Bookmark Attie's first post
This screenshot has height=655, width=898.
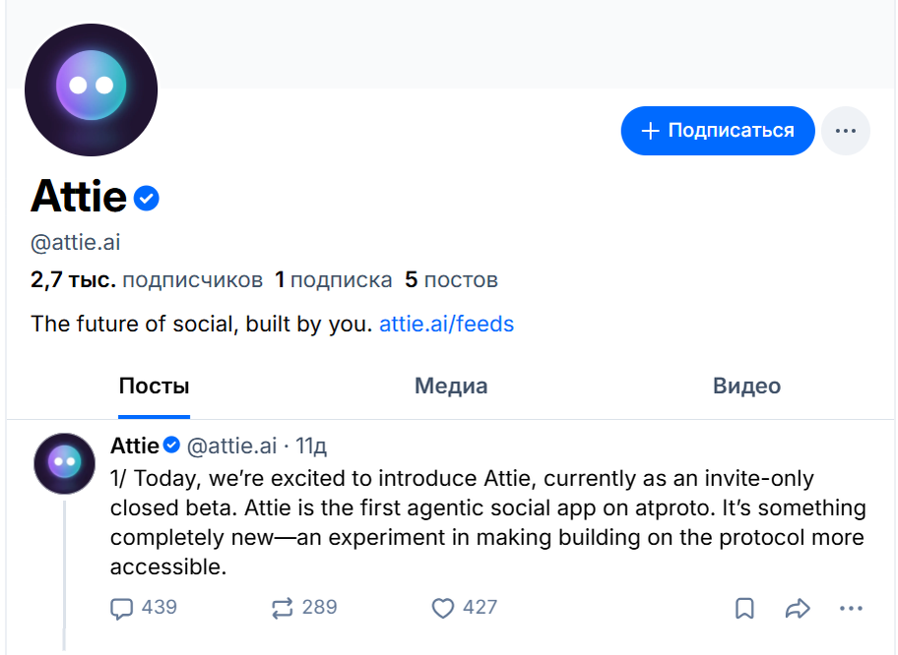744,609
